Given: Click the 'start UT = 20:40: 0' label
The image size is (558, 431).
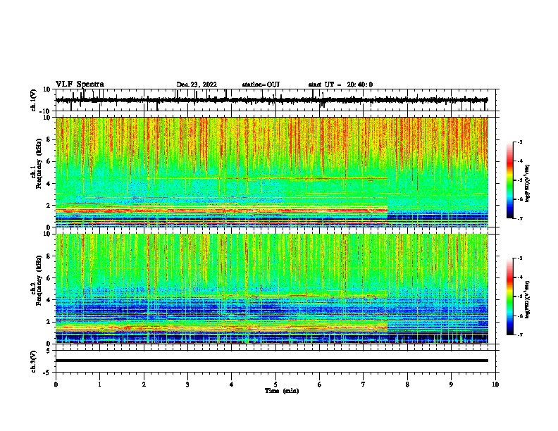Looking at the screenshot, I should 340,85.
